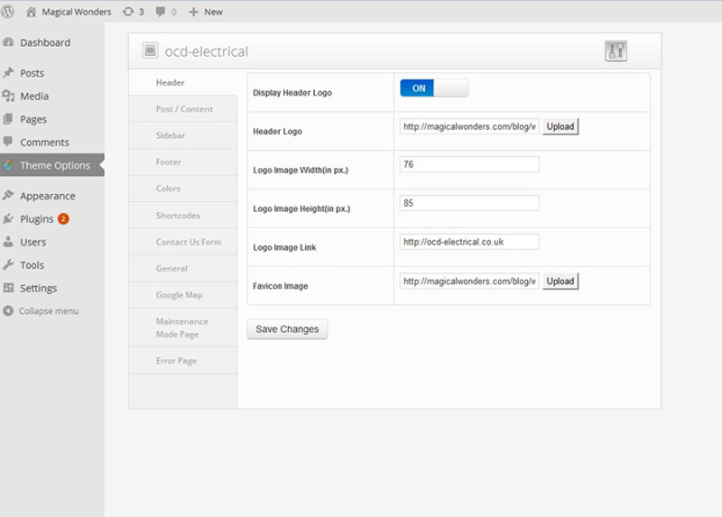This screenshot has width=722, height=517.
Task: Click the theme options tools icon
Action: coord(616,51)
